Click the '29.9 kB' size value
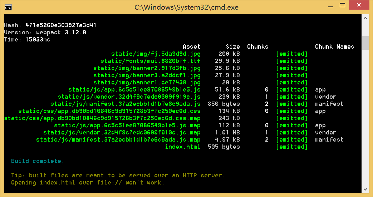Screen dimensions: 373x197 pyautogui.click(x=227, y=61)
